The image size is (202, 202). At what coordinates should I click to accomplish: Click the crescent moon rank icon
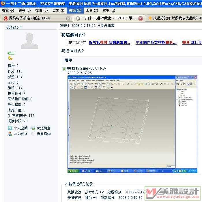10,58
